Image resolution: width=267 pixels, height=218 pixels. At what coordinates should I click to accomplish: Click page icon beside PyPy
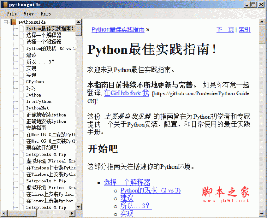(21, 89)
